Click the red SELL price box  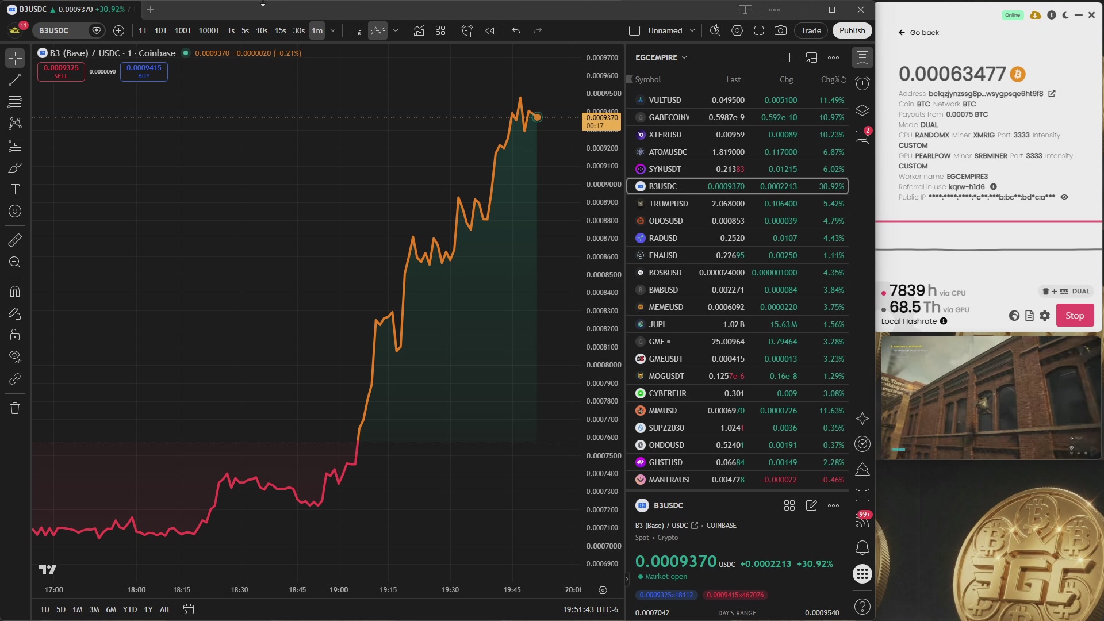(61, 71)
